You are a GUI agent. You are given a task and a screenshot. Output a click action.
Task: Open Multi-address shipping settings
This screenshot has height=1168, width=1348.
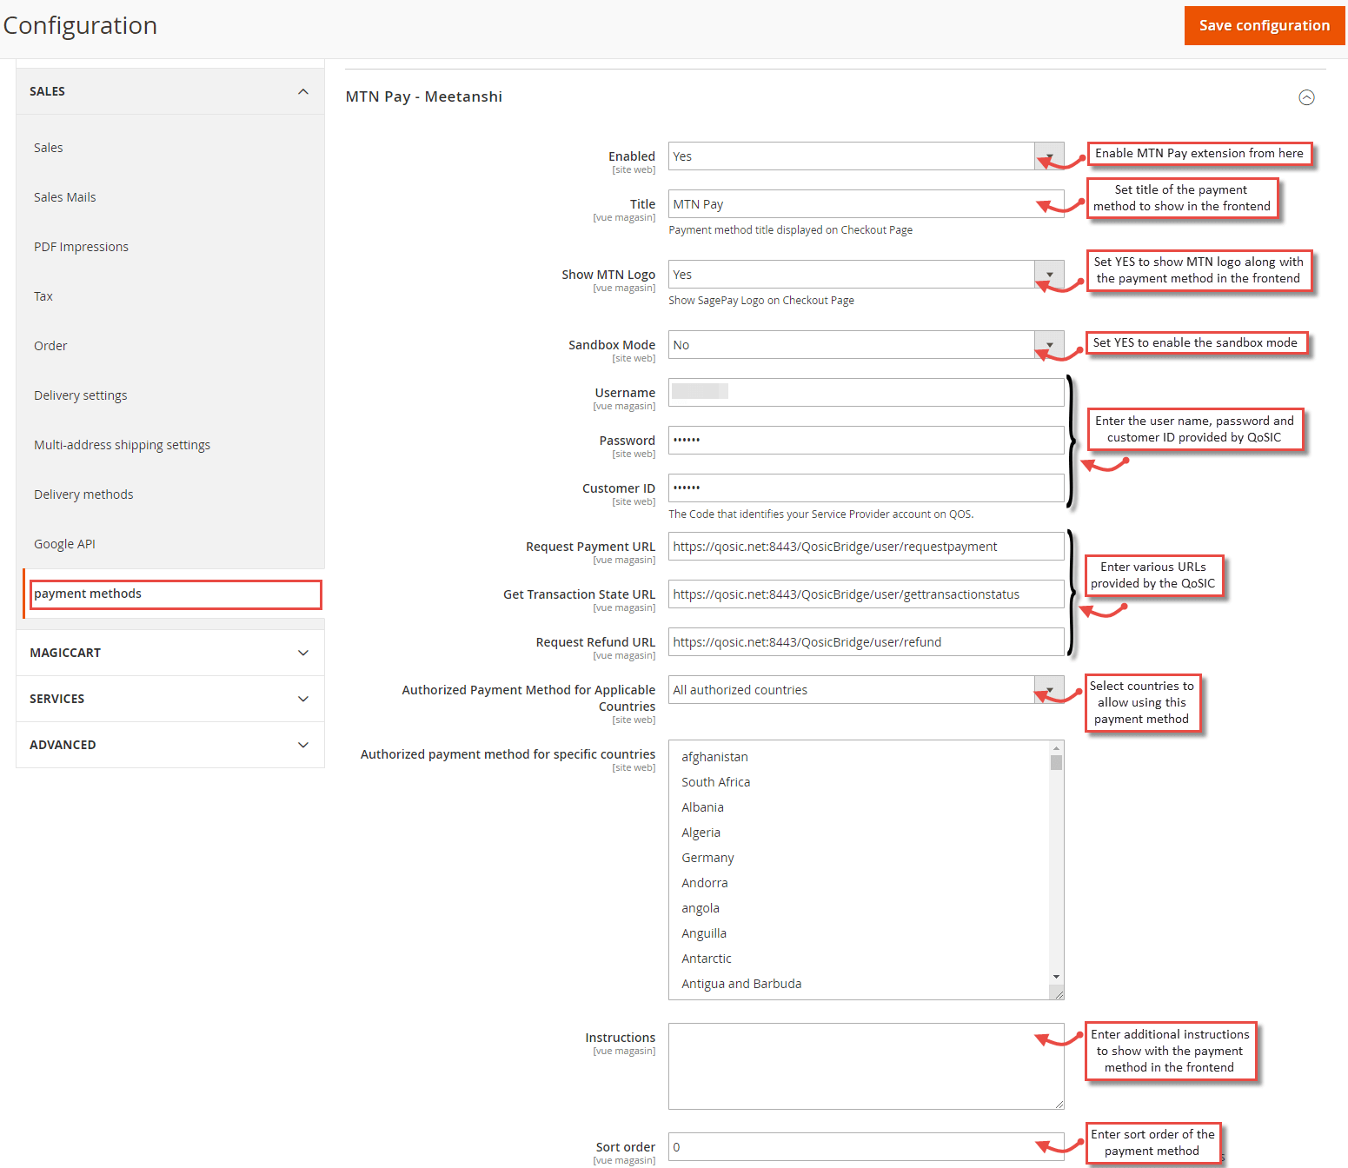[122, 445]
